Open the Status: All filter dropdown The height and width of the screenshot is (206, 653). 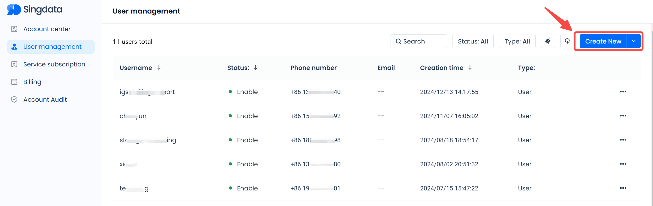click(x=473, y=41)
